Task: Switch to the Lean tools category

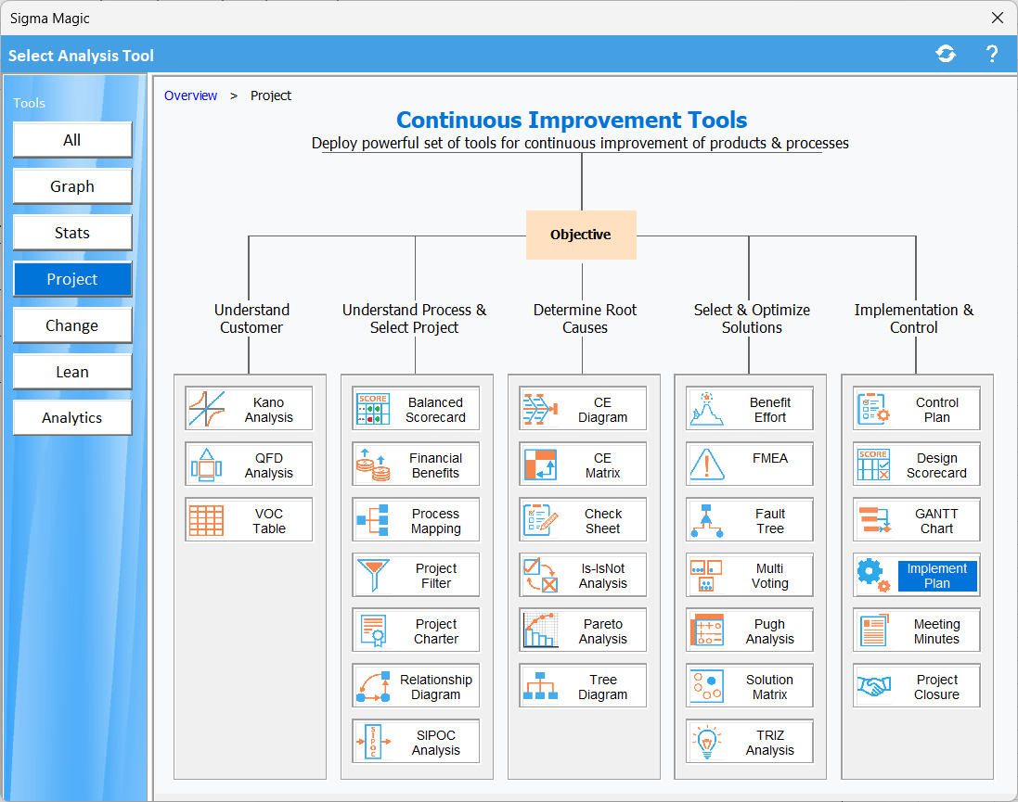Action: pyautogui.click(x=72, y=372)
